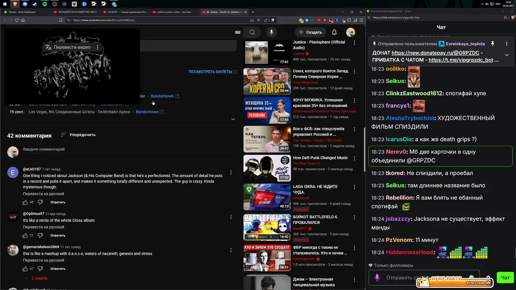The width and height of the screenshot is (516, 290).
Task: Open options menu for Justice - Planisphere video
Action: point(354,43)
